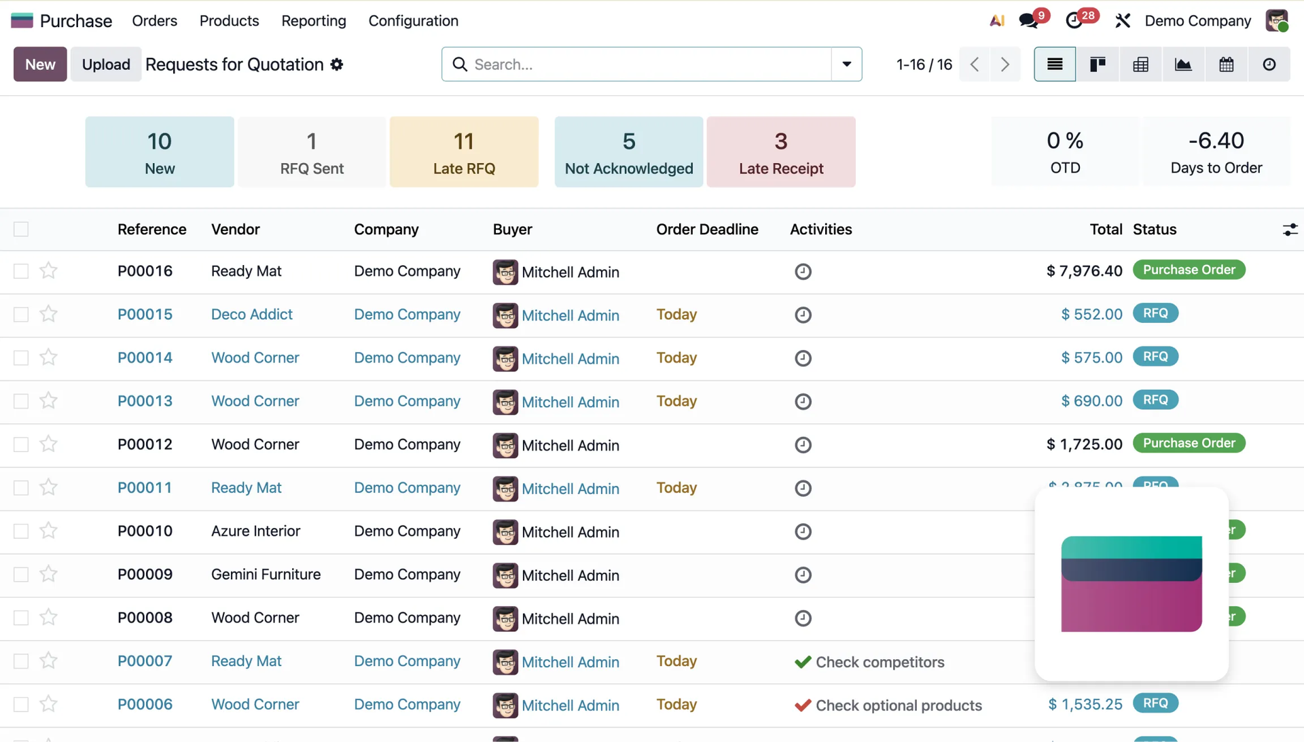Filter by the 3 Late Receipt card
1304x742 pixels.
tap(781, 152)
